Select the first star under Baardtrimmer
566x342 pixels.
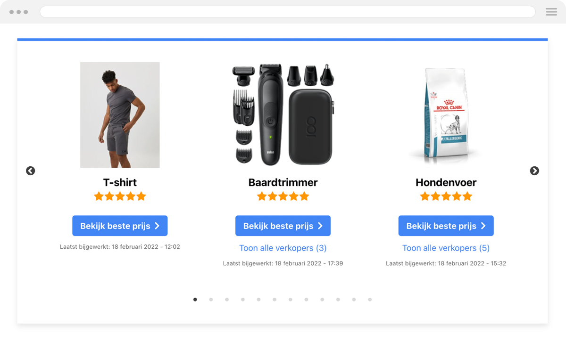(262, 196)
